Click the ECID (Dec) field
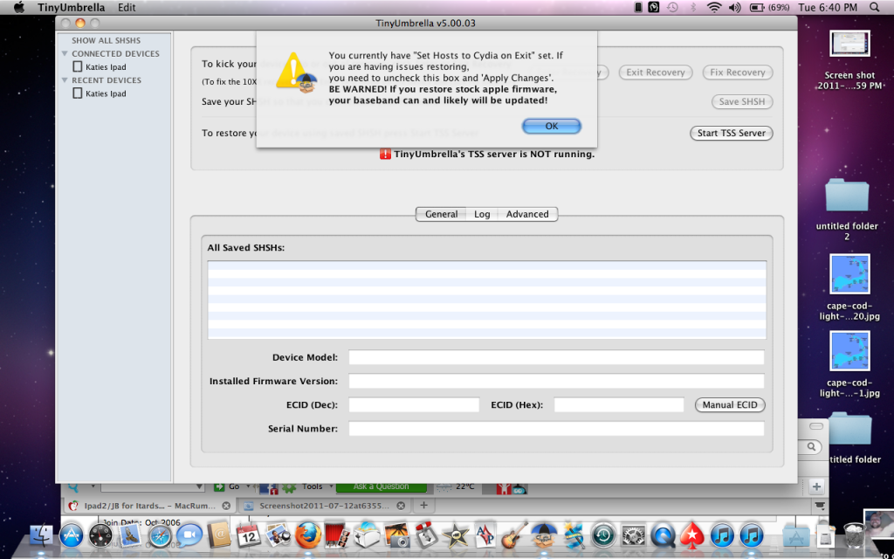 pos(414,405)
